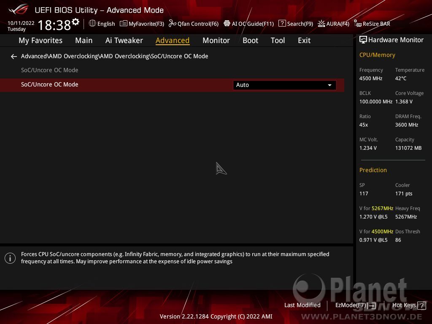432x324 pixels.
Task: Click the Hardware Monitor screen icon
Action: 363,40
